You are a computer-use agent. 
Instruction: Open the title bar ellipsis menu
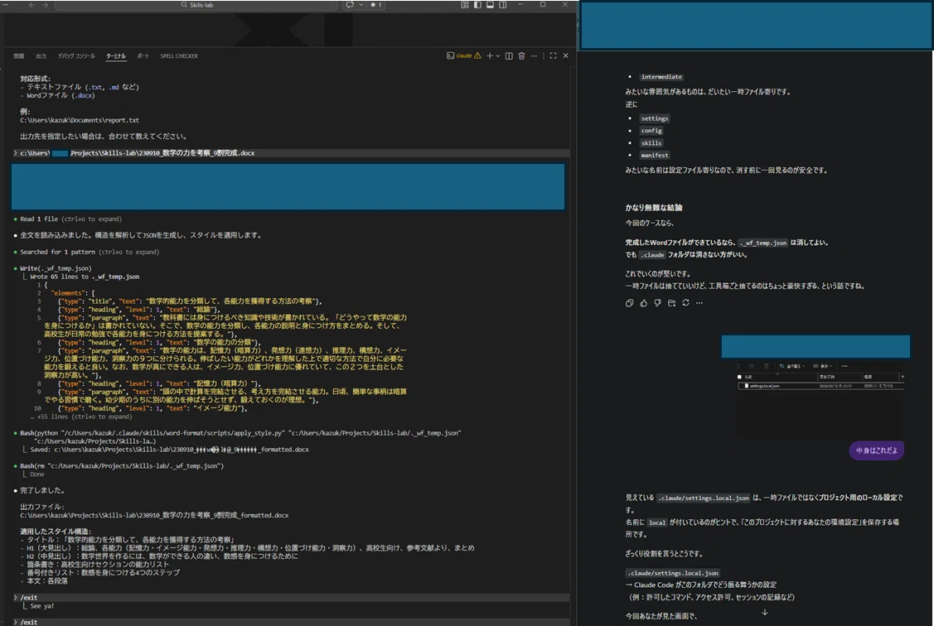(x=5, y=5)
